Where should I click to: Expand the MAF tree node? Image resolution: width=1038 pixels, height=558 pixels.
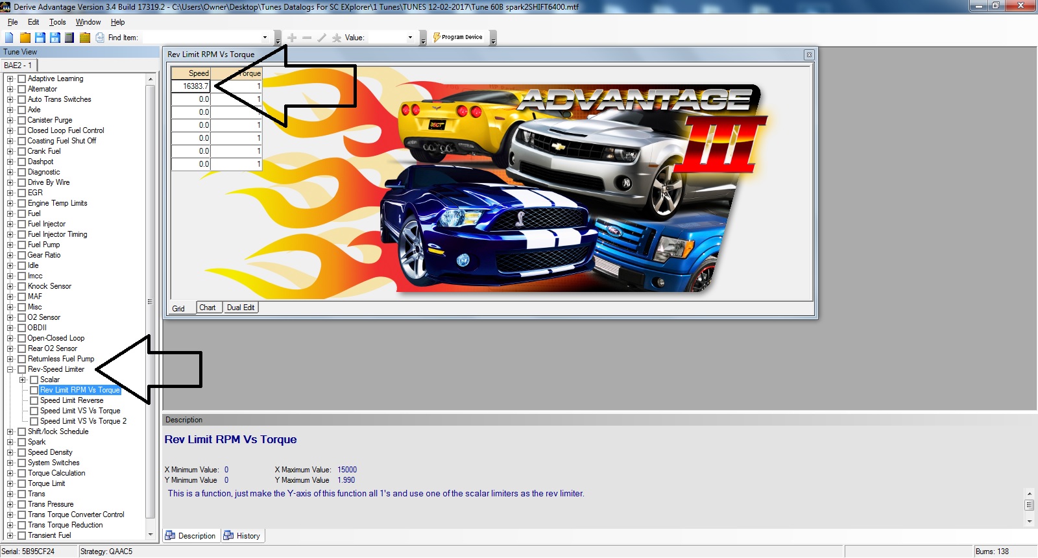click(10, 297)
